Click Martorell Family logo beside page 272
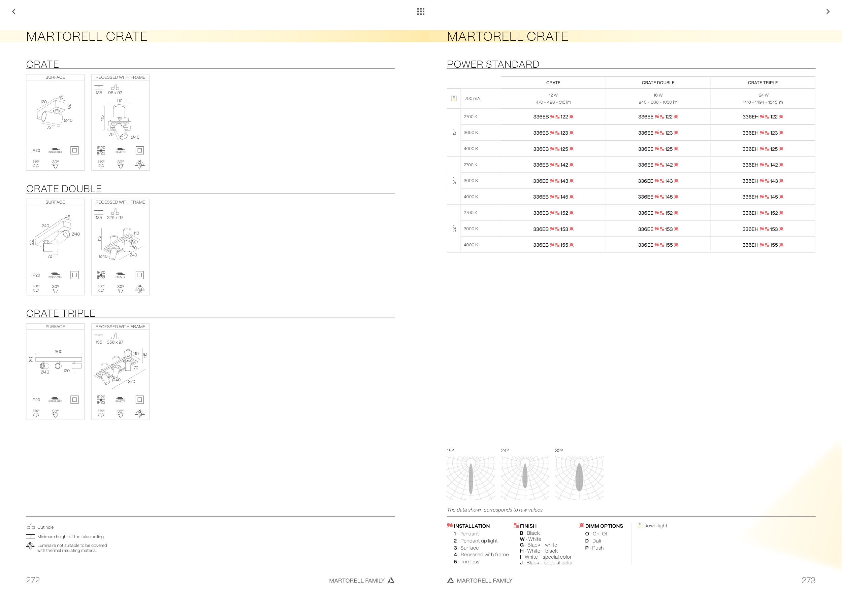This screenshot has height=595, width=842. (391, 580)
